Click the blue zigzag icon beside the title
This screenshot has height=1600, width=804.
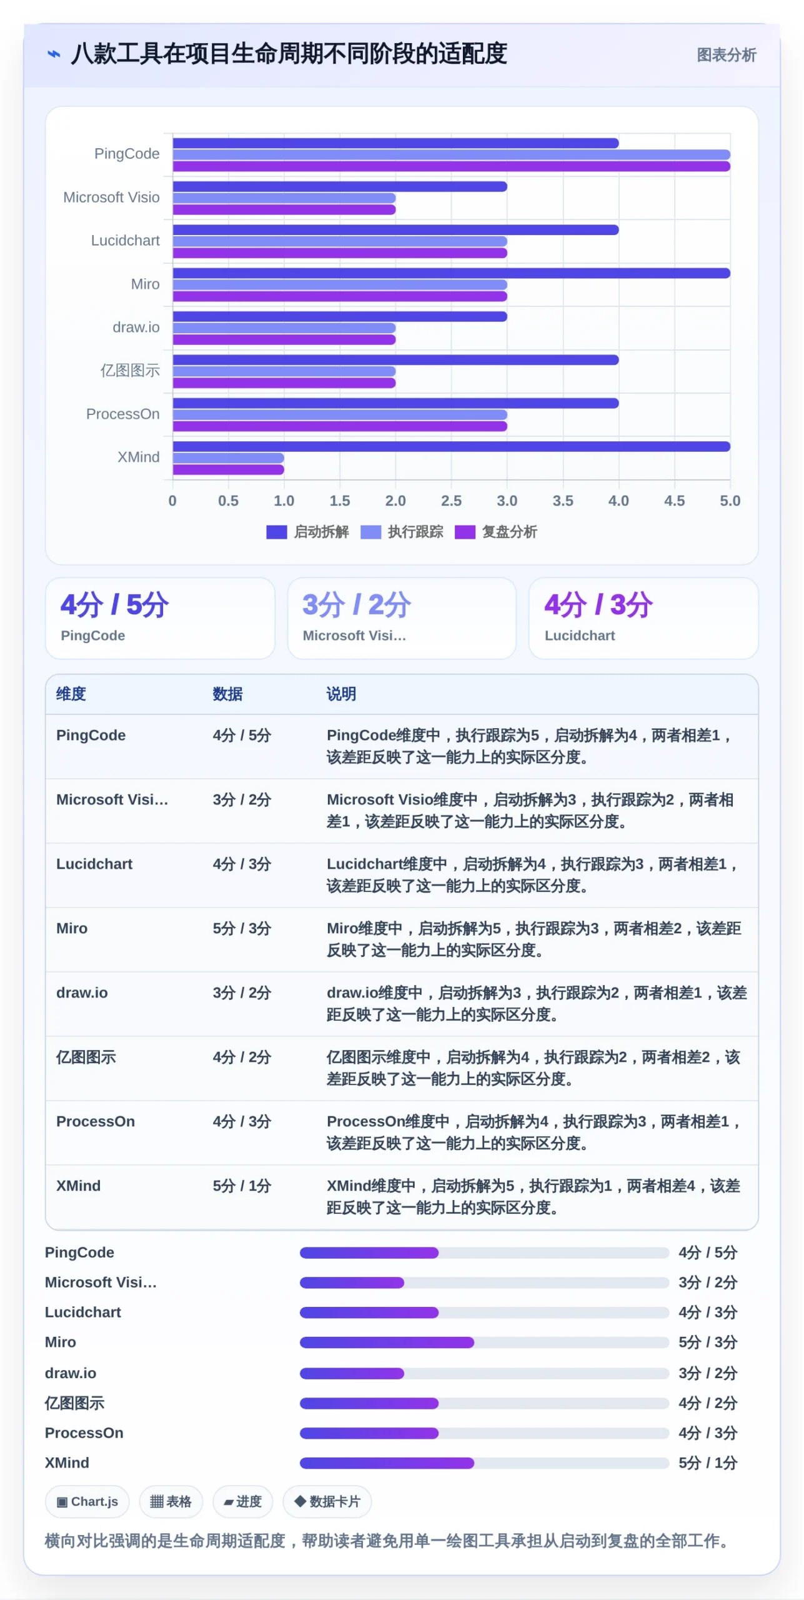click(x=54, y=54)
